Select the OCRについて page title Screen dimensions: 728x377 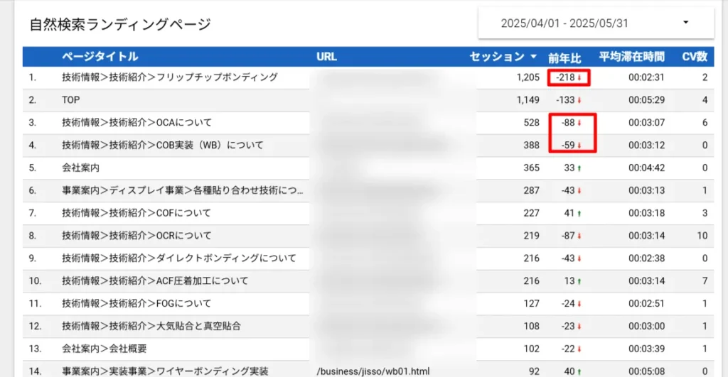136,236
